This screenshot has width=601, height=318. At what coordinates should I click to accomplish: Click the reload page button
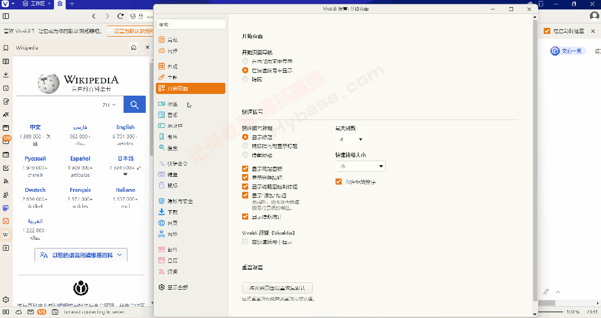(x=120, y=16)
